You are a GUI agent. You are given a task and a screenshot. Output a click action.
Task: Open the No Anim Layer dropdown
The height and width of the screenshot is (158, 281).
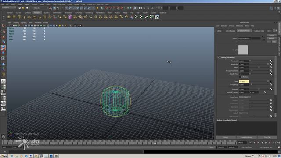[247, 147]
